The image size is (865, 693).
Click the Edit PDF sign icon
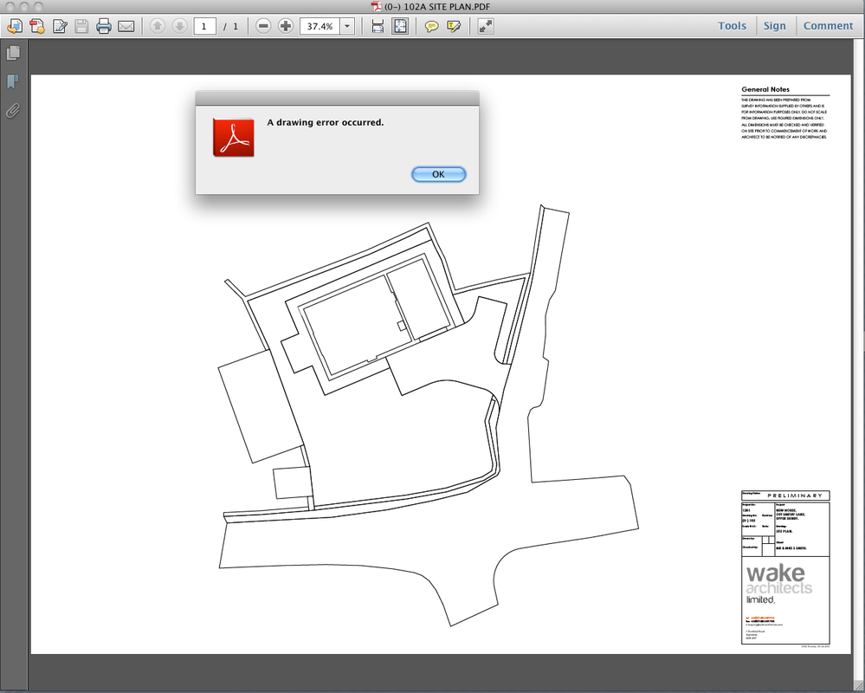tap(60, 26)
